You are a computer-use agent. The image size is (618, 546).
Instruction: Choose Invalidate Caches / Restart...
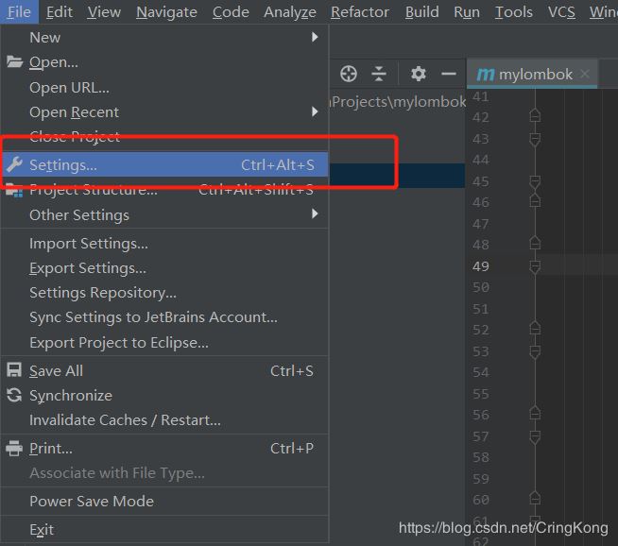pos(164,420)
